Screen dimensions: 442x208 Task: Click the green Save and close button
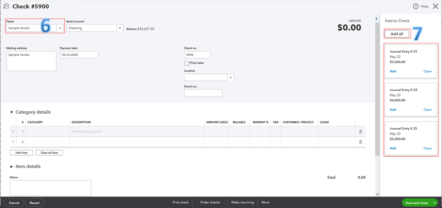coord(417,203)
